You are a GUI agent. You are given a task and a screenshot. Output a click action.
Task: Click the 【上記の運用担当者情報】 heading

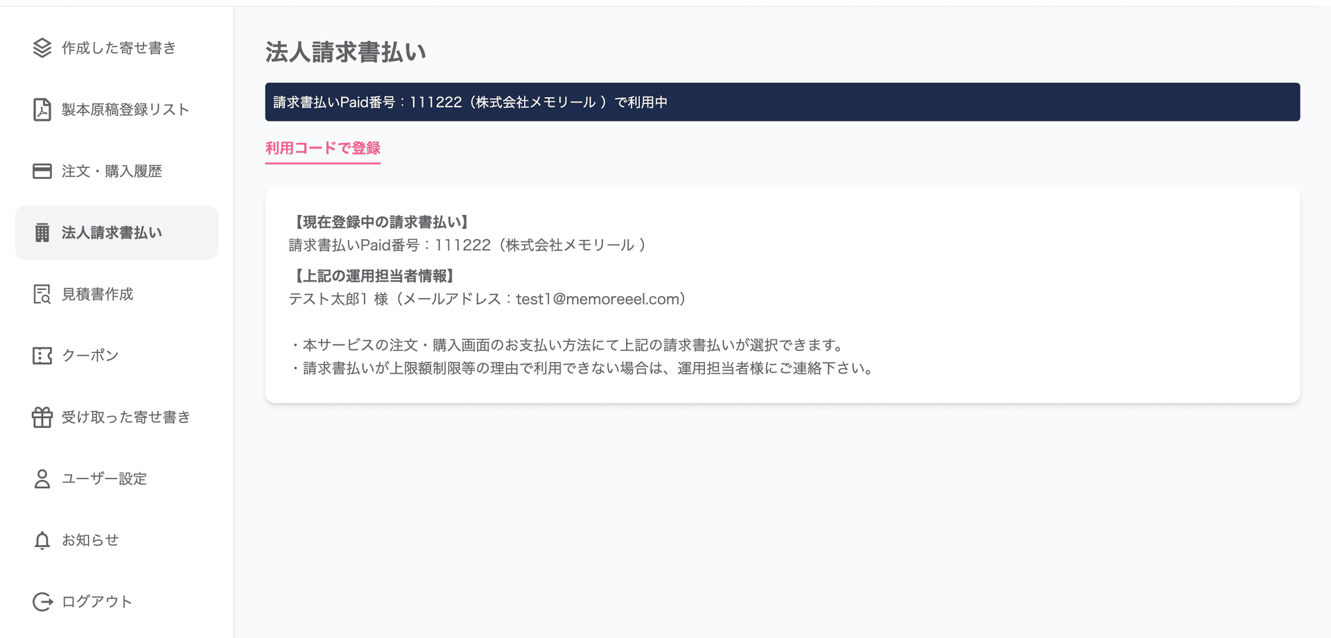[x=373, y=276]
